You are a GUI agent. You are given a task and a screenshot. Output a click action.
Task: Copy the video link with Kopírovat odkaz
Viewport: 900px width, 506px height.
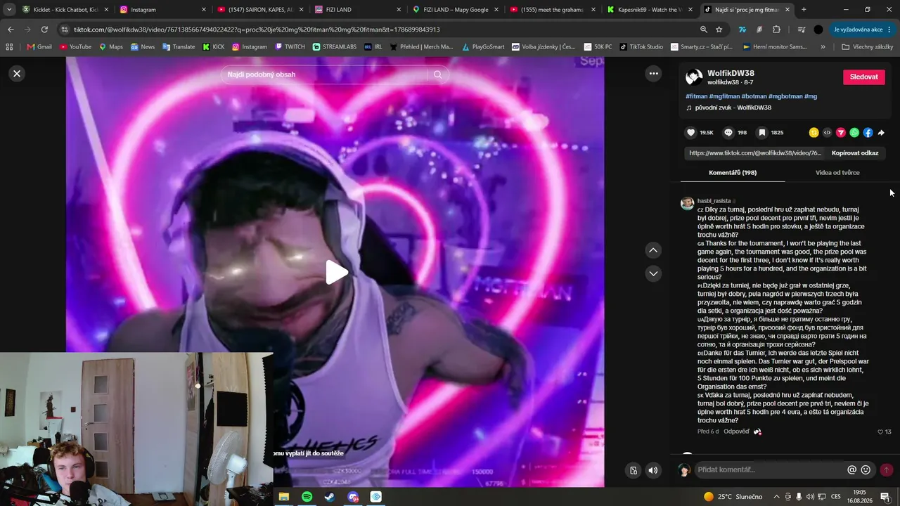click(x=854, y=153)
